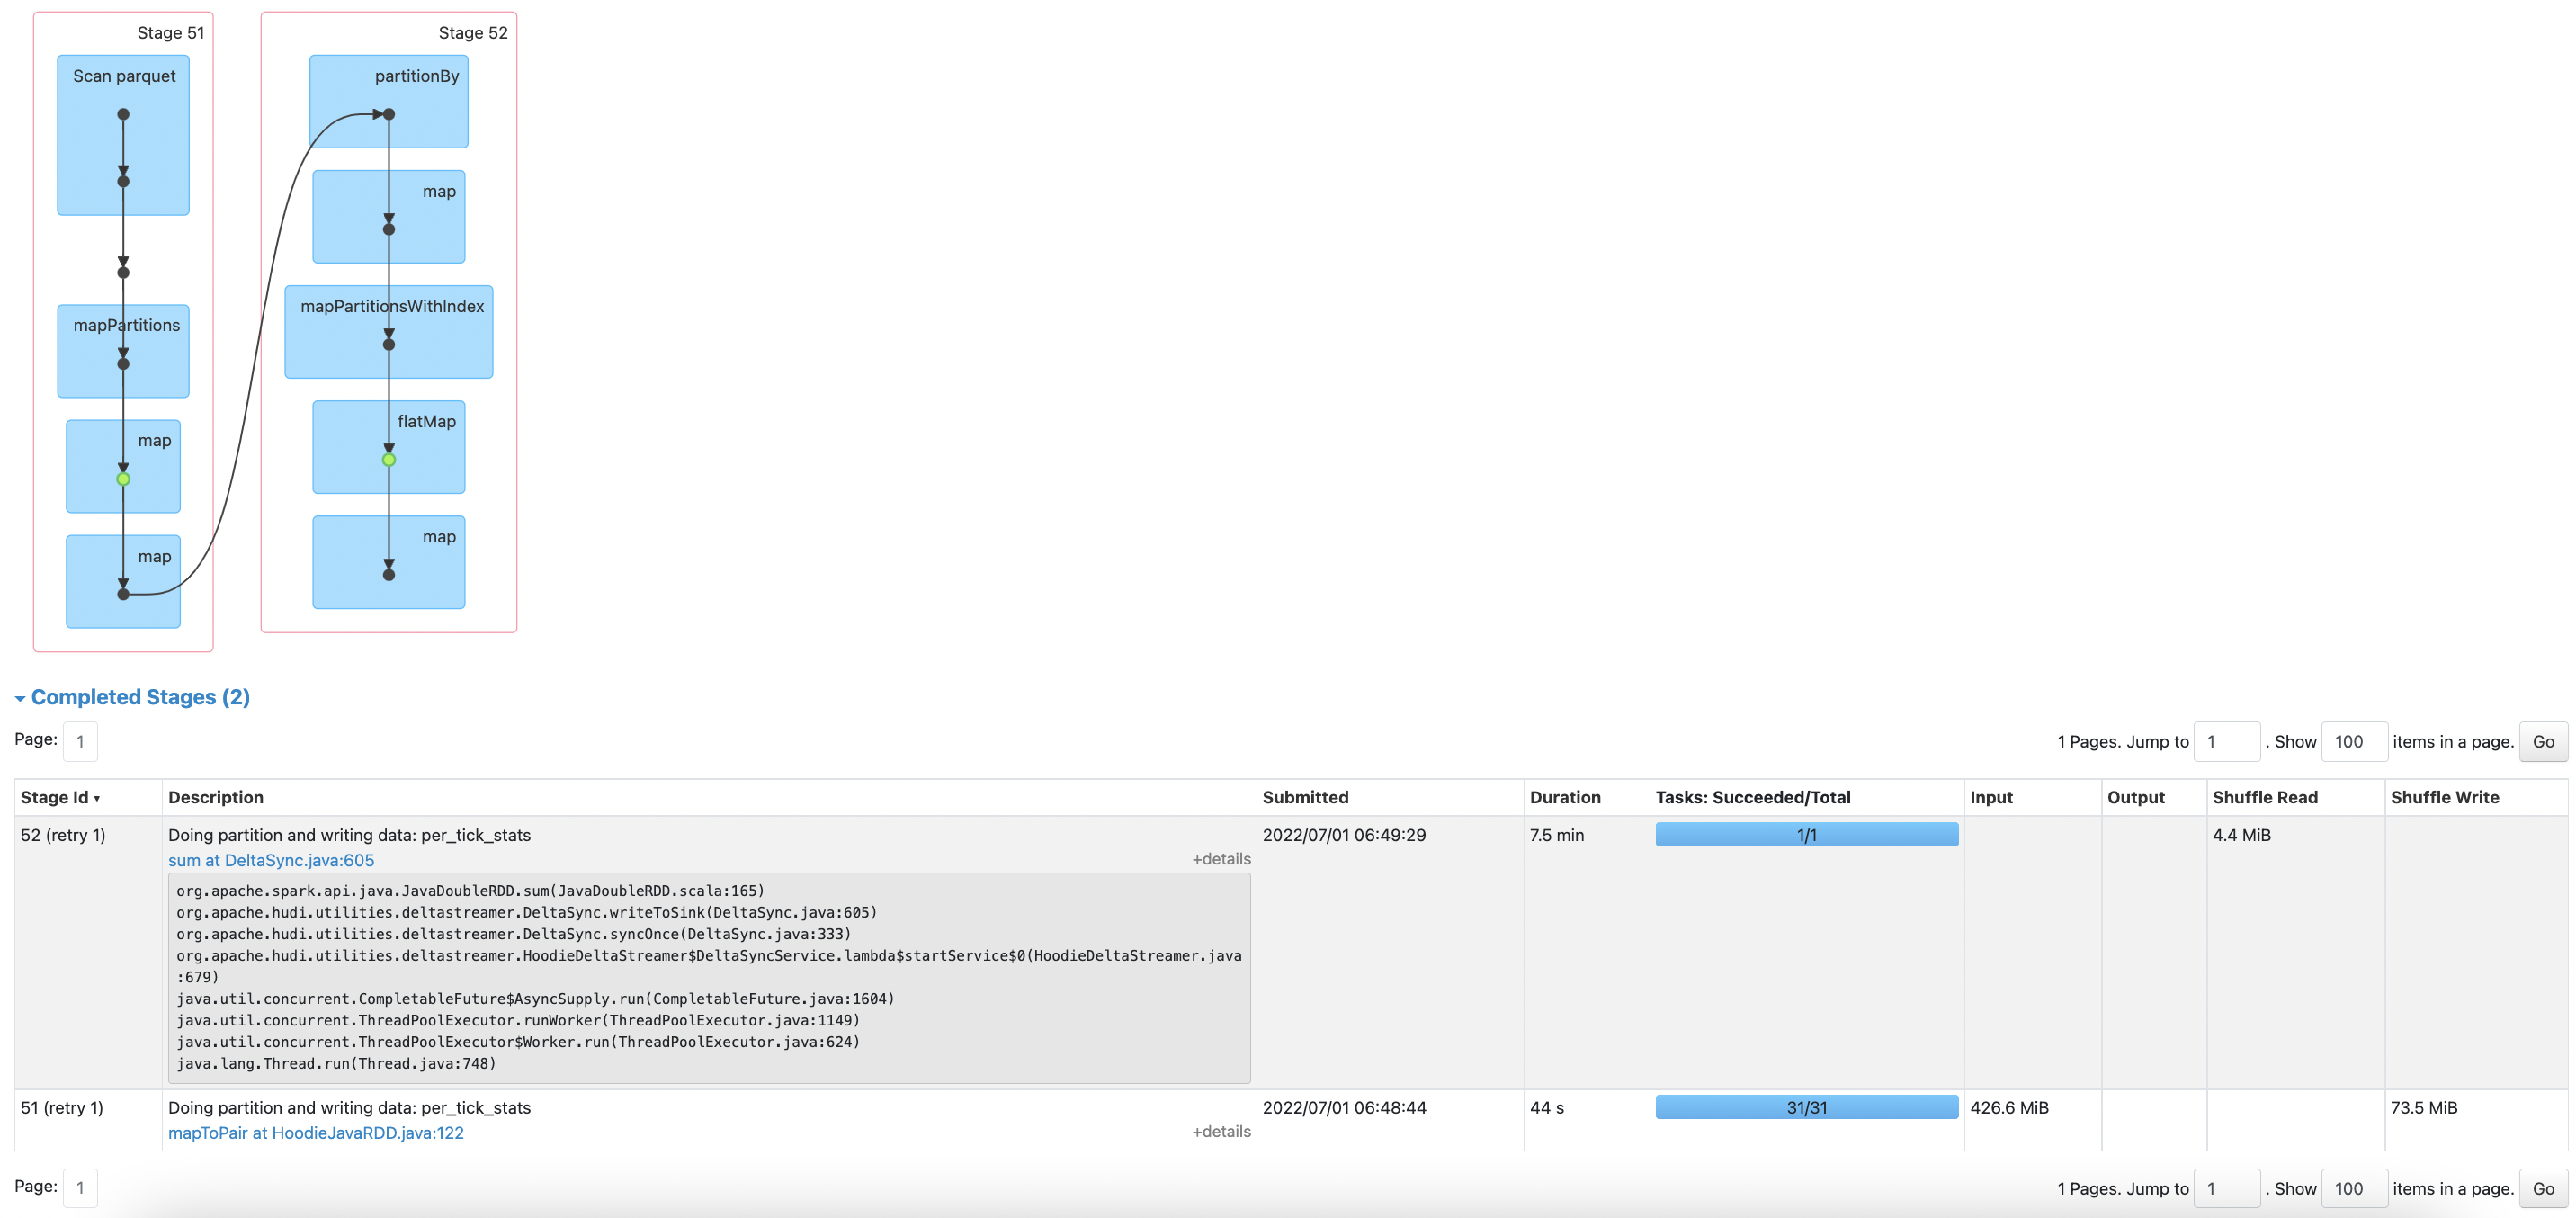The height and width of the screenshot is (1218, 2576).
Task: Sort table by Duration column
Action: [x=1564, y=797]
